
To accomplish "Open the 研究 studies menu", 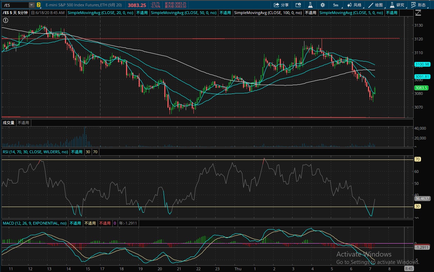I will tap(397, 5).
